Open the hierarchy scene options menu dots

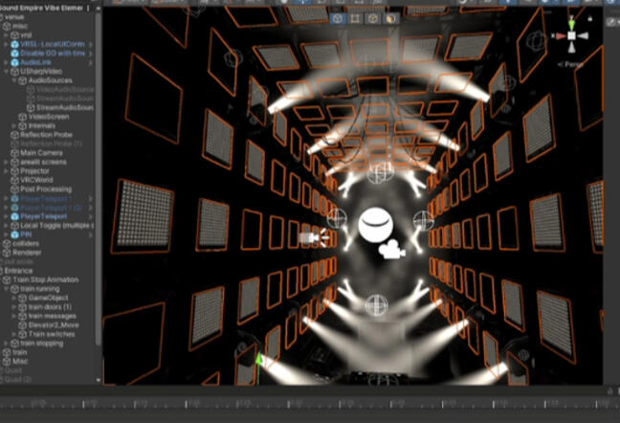tap(88, 8)
